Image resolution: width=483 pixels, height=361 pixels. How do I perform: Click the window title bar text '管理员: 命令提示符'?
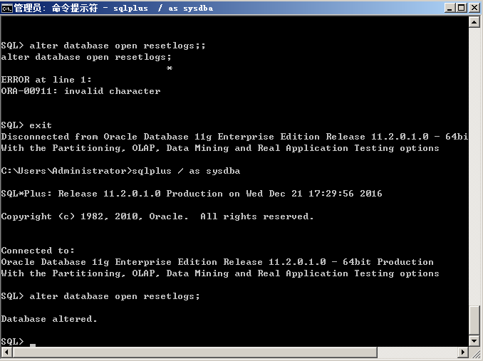(56, 8)
